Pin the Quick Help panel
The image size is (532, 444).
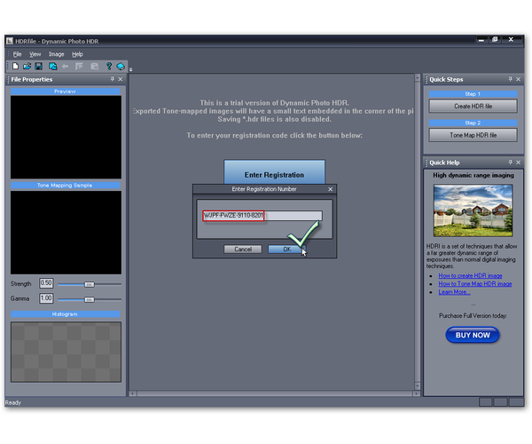point(511,163)
